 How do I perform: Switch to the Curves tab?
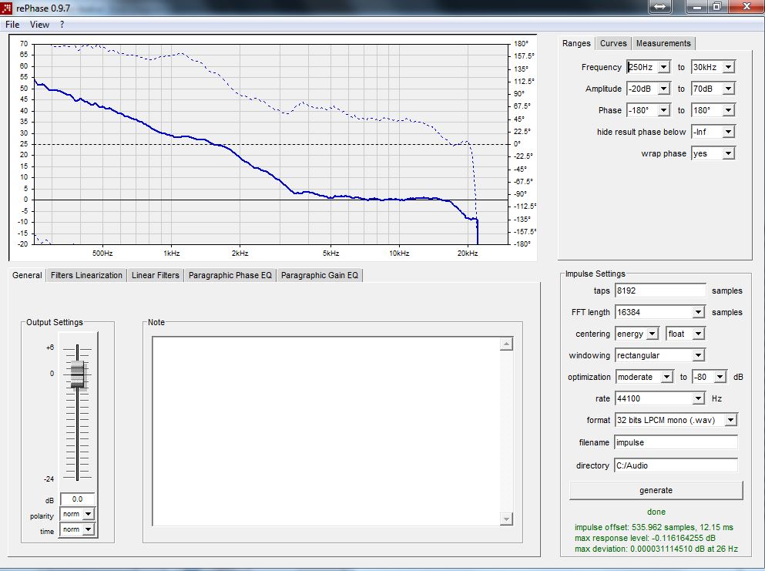[613, 43]
